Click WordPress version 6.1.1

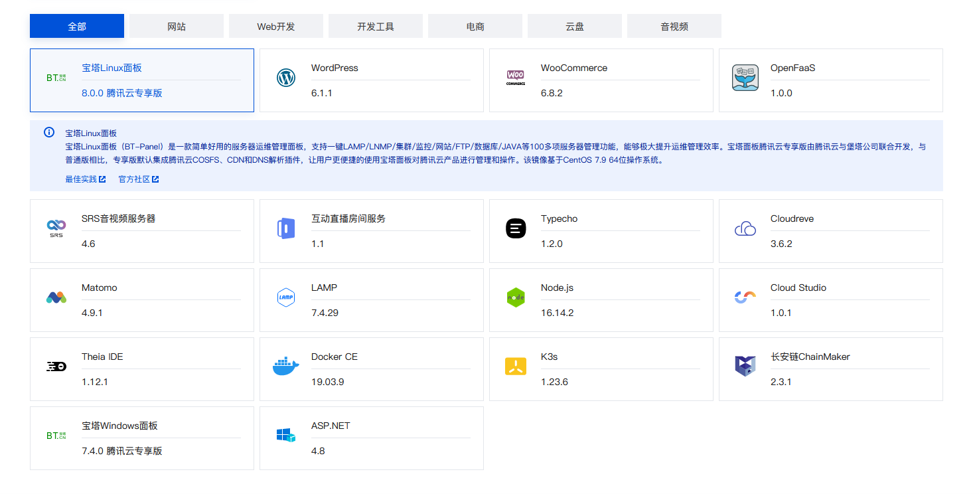(322, 93)
